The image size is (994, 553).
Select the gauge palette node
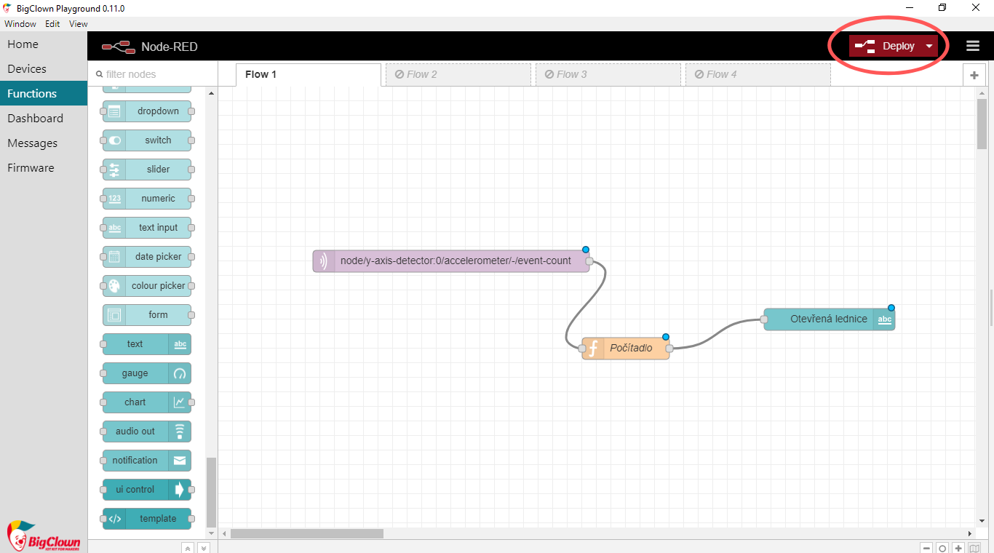(147, 373)
